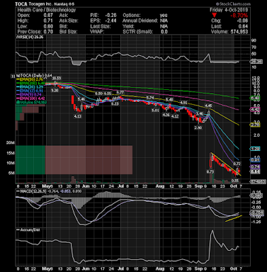This screenshot has width=267, height=272.
Task: Click the yellow trendline under MACD
Action: click(234, 218)
